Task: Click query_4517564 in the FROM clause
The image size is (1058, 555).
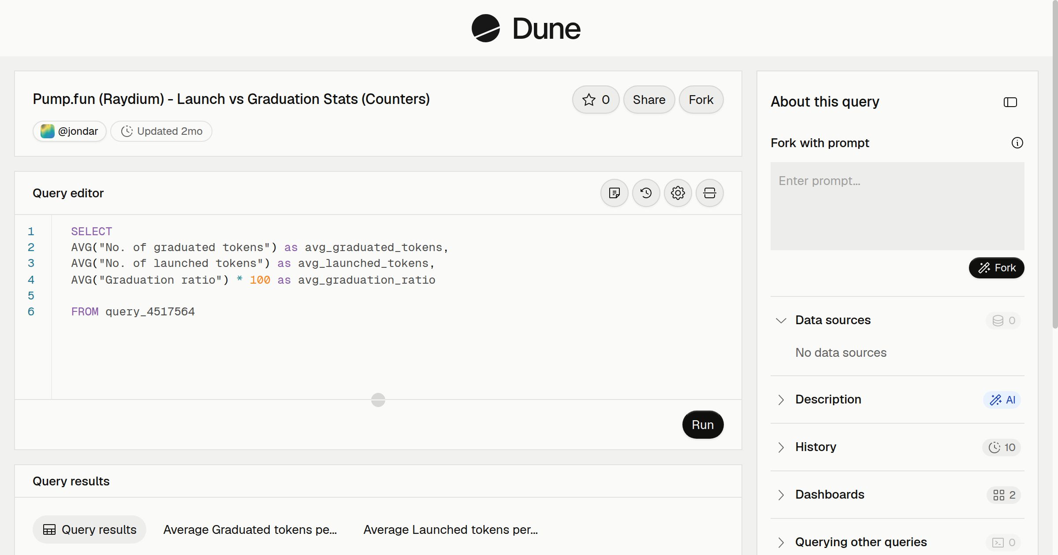Action: 150,311
